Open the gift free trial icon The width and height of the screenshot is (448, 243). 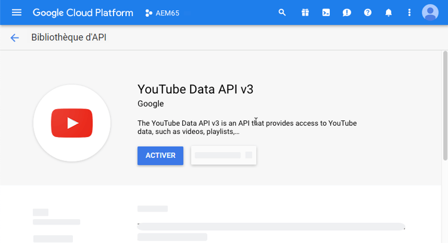305,13
